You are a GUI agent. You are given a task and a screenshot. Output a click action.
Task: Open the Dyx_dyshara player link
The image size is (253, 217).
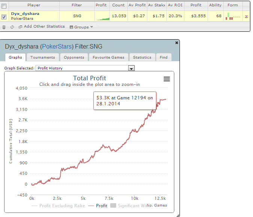pos(25,14)
